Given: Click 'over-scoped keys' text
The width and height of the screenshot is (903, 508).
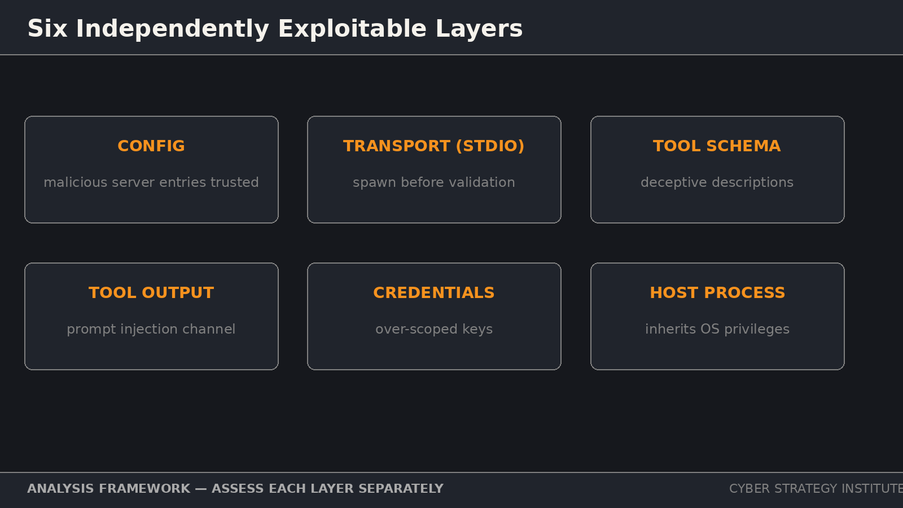Looking at the screenshot, I should tap(434, 330).
